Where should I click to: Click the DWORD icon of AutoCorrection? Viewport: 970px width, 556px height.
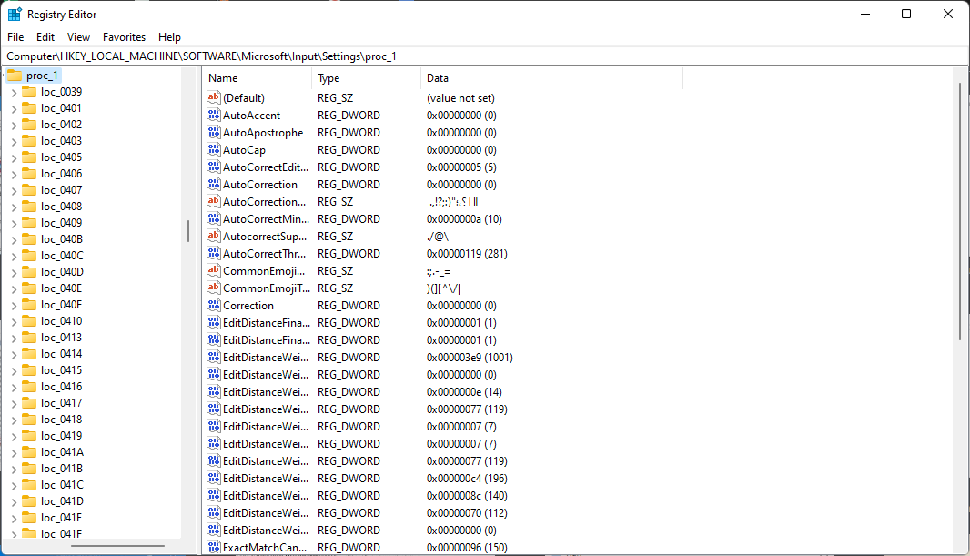(214, 184)
